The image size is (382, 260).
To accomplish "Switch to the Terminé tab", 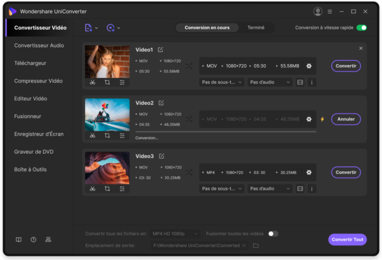I will 255,28.
